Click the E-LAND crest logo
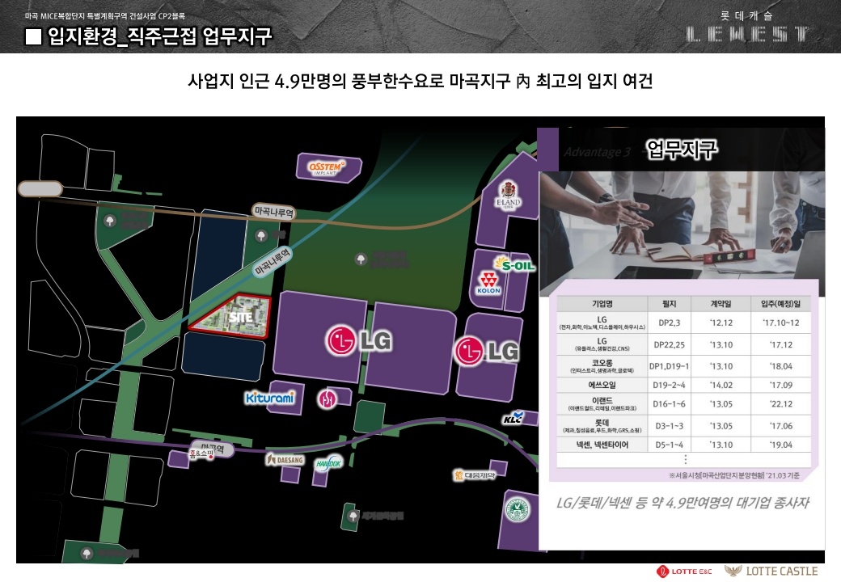Image resolution: width=841 pixels, height=582 pixels. click(507, 196)
